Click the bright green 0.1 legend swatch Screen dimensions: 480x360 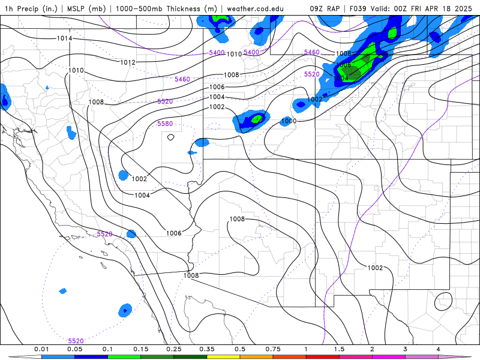point(124,357)
